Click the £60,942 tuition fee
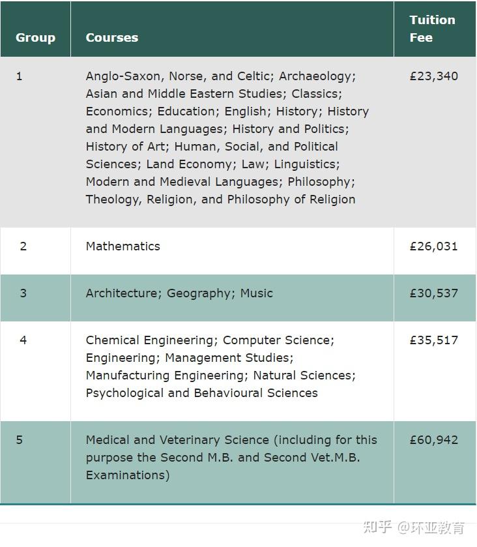This screenshot has height=547, width=477. (433, 440)
